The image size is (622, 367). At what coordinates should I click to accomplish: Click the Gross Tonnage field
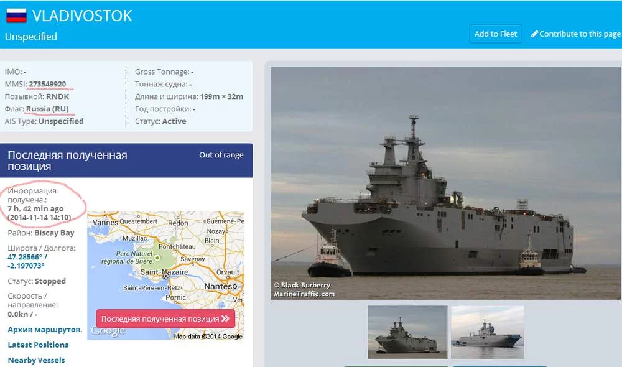[164, 72]
